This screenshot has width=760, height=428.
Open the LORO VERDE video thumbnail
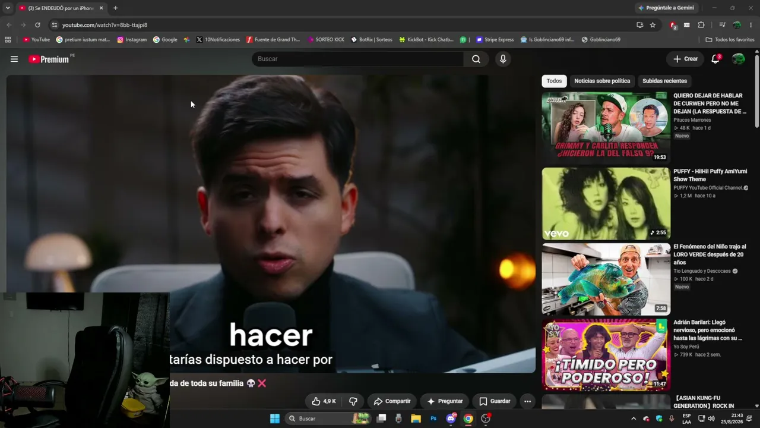point(606,279)
